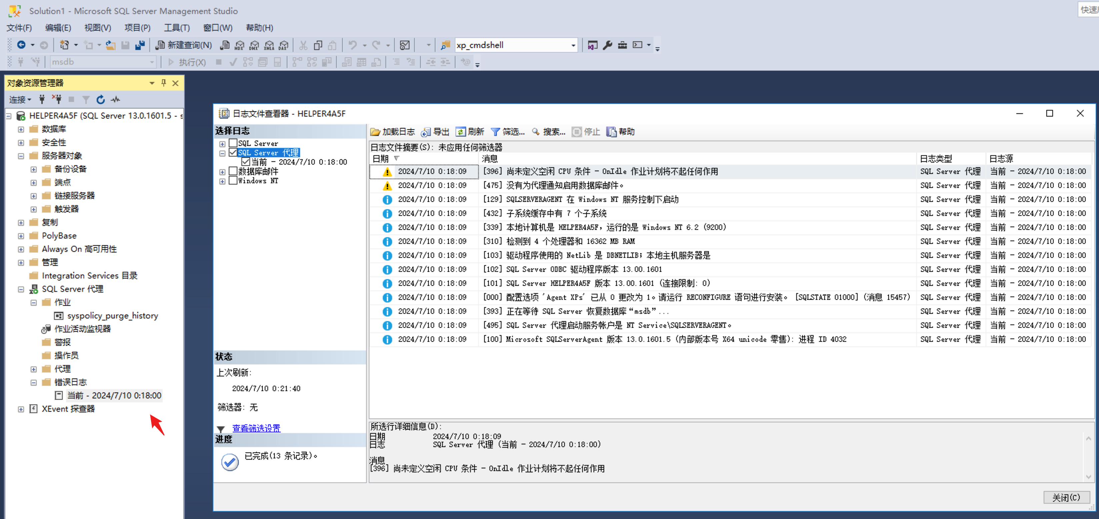Open the 工具(T) menu

tap(177, 28)
